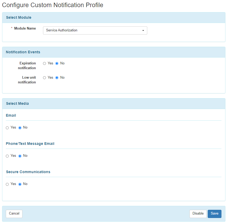
Task: Enable Low unit notification
Action: (x=44, y=78)
